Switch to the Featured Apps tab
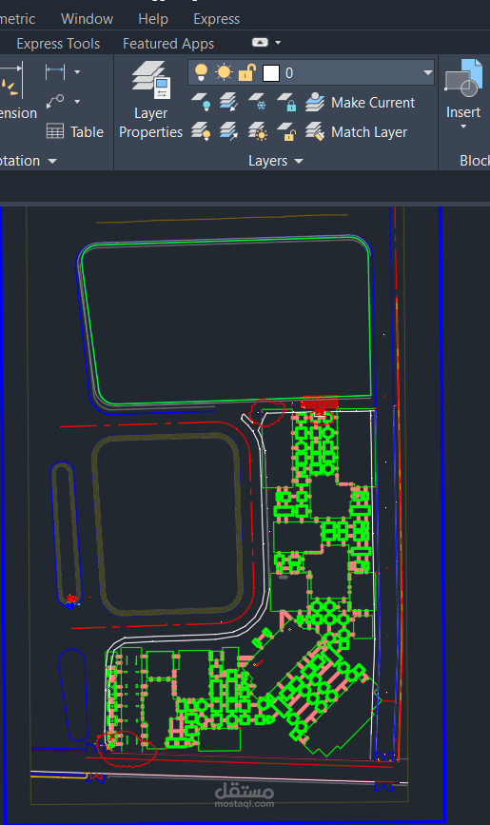Image resolution: width=490 pixels, height=825 pixels. coord(168,44)
